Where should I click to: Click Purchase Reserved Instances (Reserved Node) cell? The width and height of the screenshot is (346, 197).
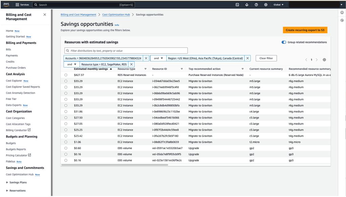click(x=216, y=75)
